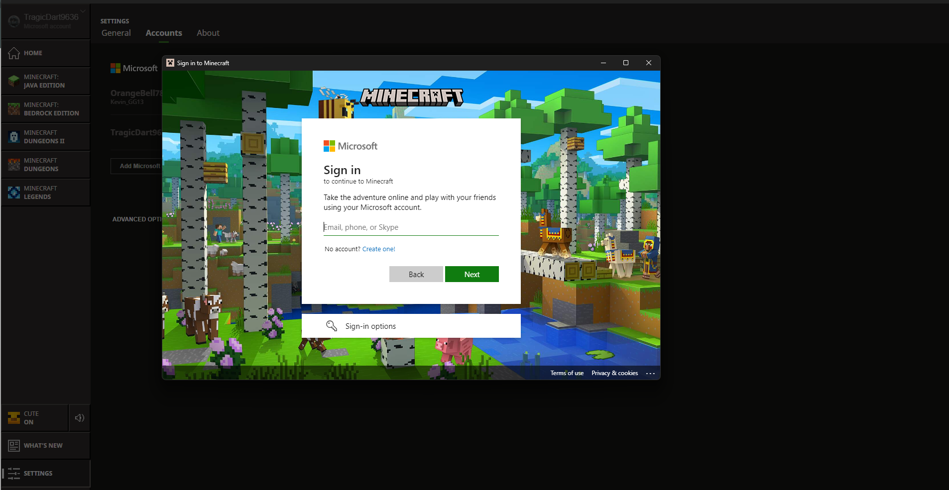This screenshot has height=490, width=949.
Task: Open the three-dot more options menu
Action: coord(650,373)
